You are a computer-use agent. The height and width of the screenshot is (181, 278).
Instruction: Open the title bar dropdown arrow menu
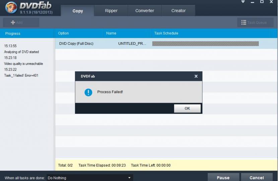click(243, 2)
